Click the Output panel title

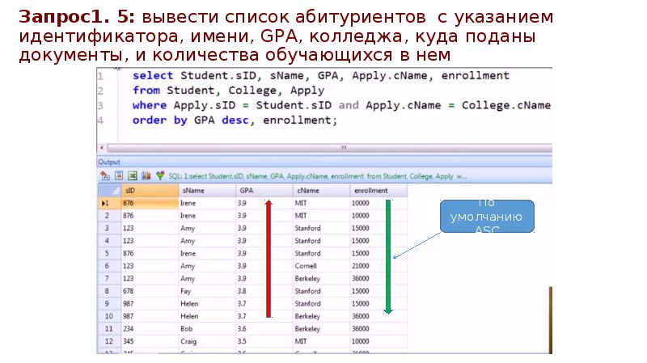[109, 163]
